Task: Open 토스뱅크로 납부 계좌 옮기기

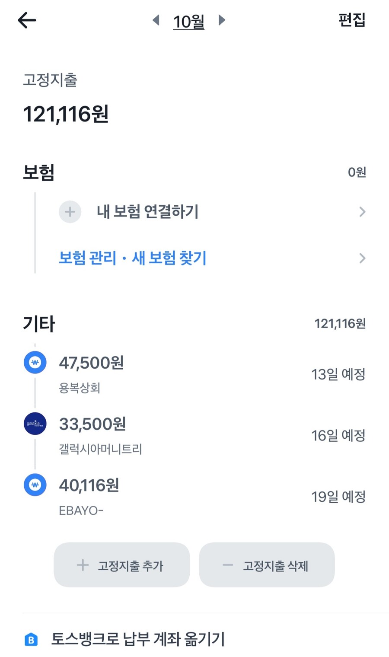Action: coord(138,639)
